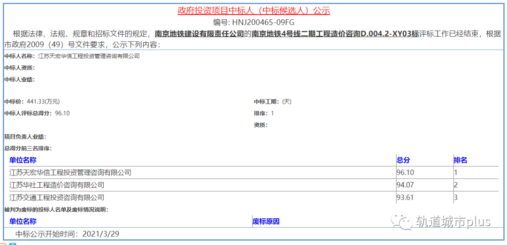Image resolution: width=507 pixels, height=245 pixels.
Task: Click the 中标人业绩 label
Action: coord(20,79)
